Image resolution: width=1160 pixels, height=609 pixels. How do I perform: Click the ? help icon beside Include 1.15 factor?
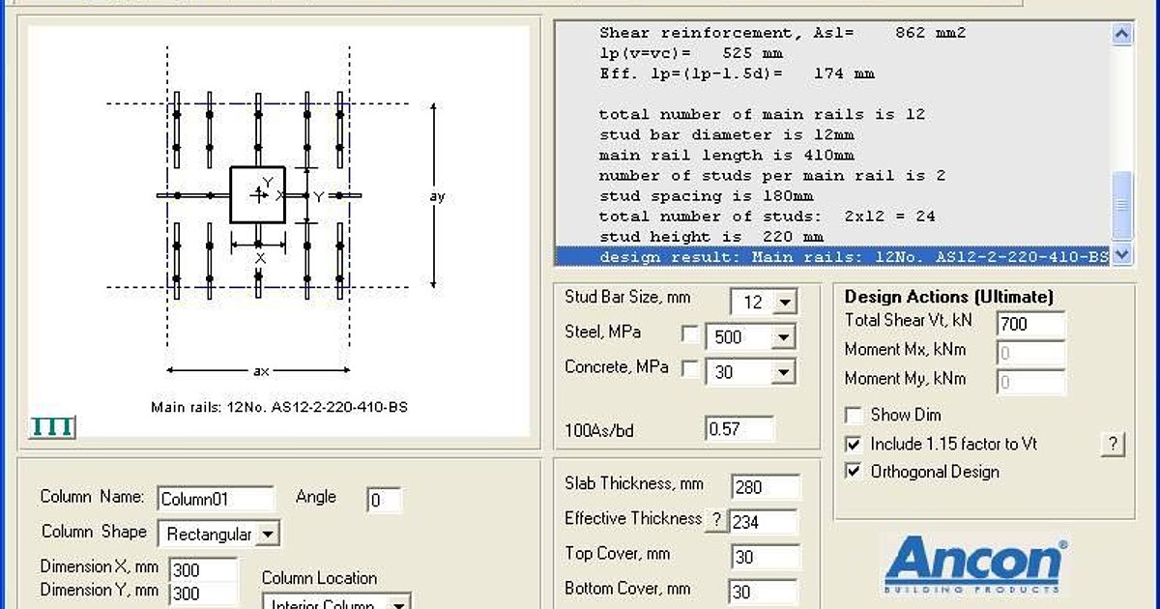(1112, 445)
